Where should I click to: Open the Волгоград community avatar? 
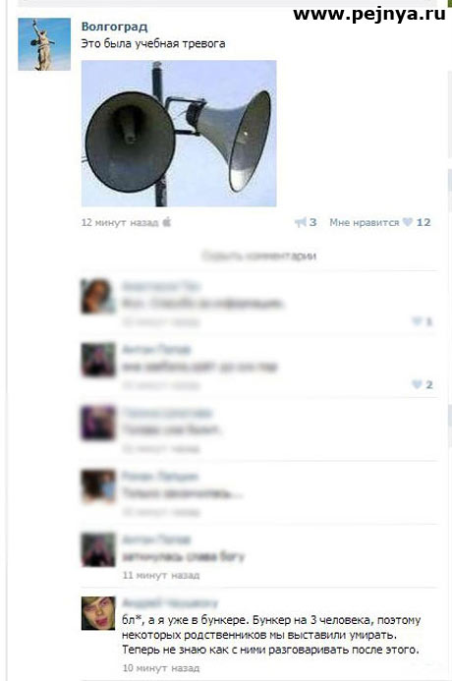[x=44, y=44]
